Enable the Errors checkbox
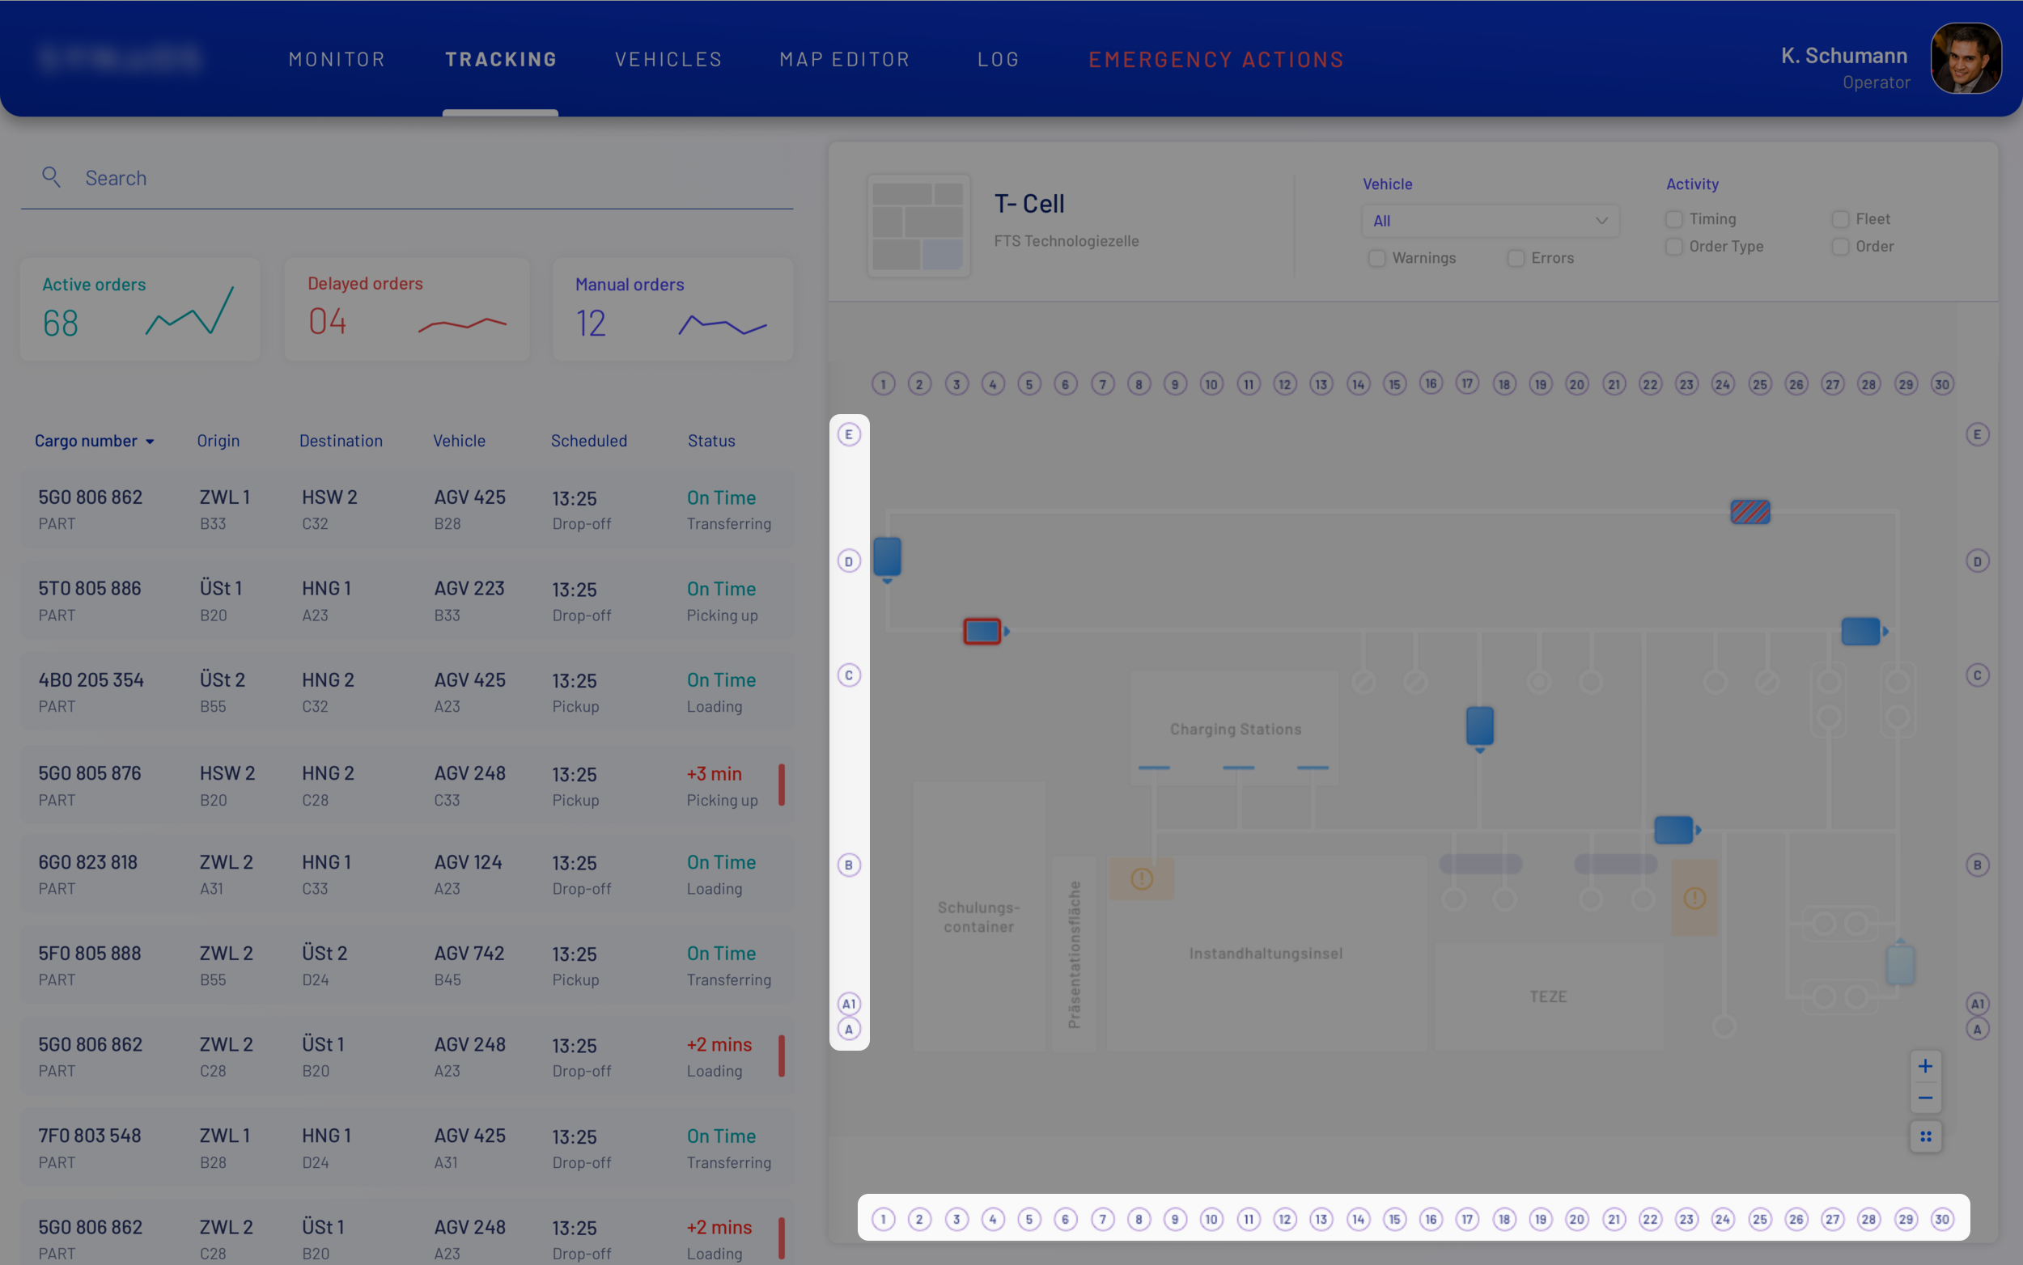Screen dimensions: 2023x1265 (1516, 259)
